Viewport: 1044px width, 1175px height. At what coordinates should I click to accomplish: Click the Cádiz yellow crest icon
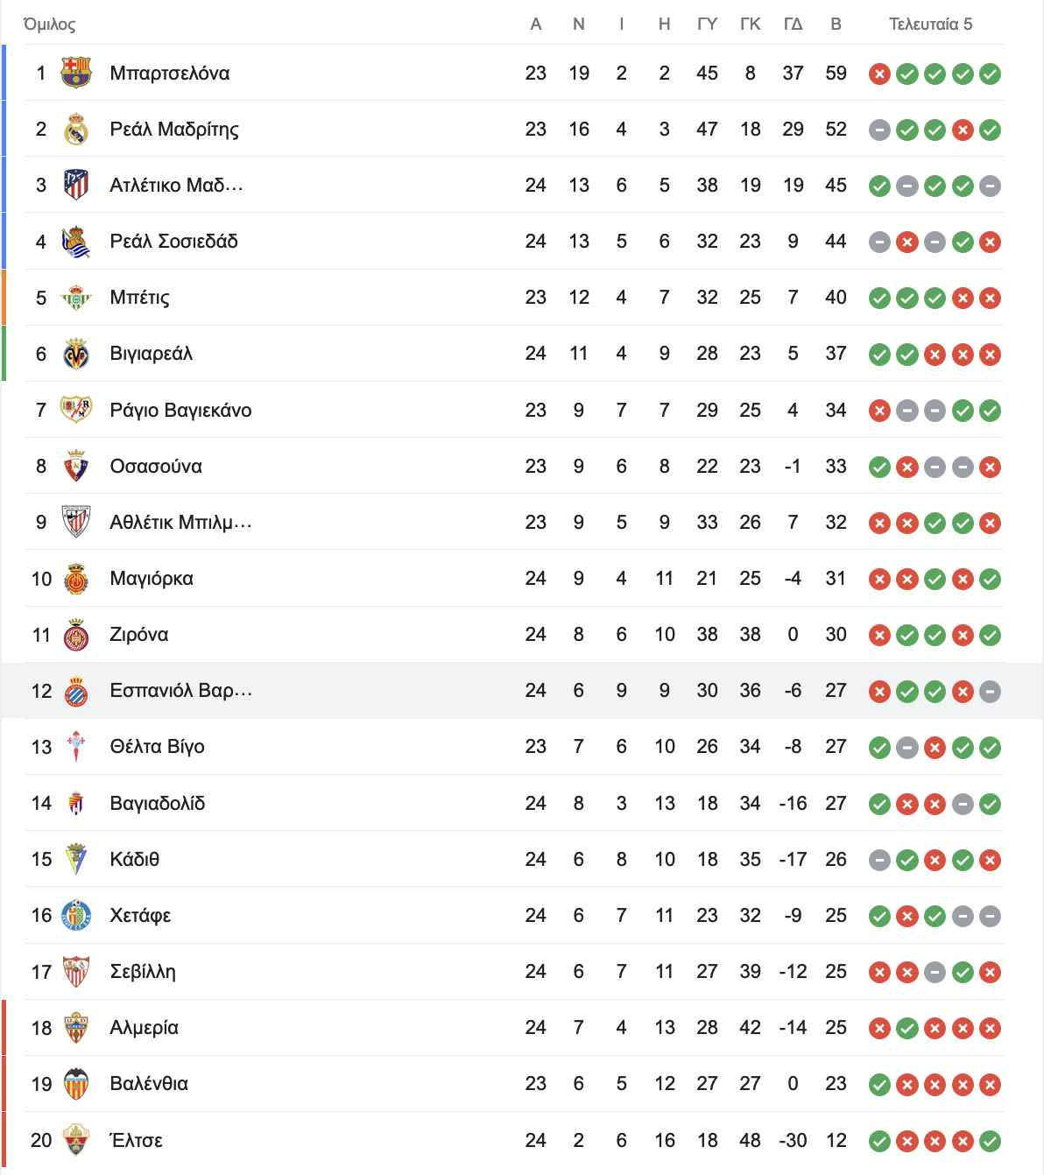[76, 859]
